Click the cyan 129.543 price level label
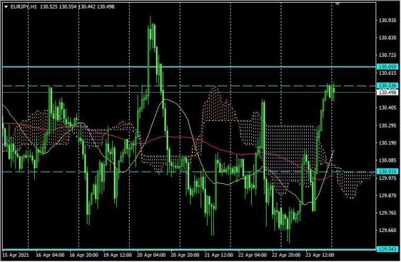Image resolution: width=401 pixels, height=262 pixels. tap(388, 249)
